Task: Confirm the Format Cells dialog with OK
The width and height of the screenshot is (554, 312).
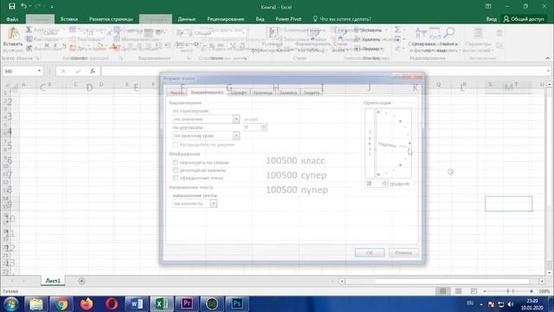Action: coord(370,252)
